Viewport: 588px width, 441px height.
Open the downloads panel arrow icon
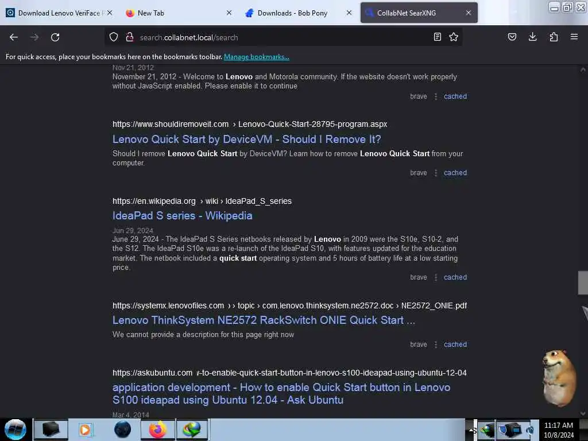coord(532,37)
